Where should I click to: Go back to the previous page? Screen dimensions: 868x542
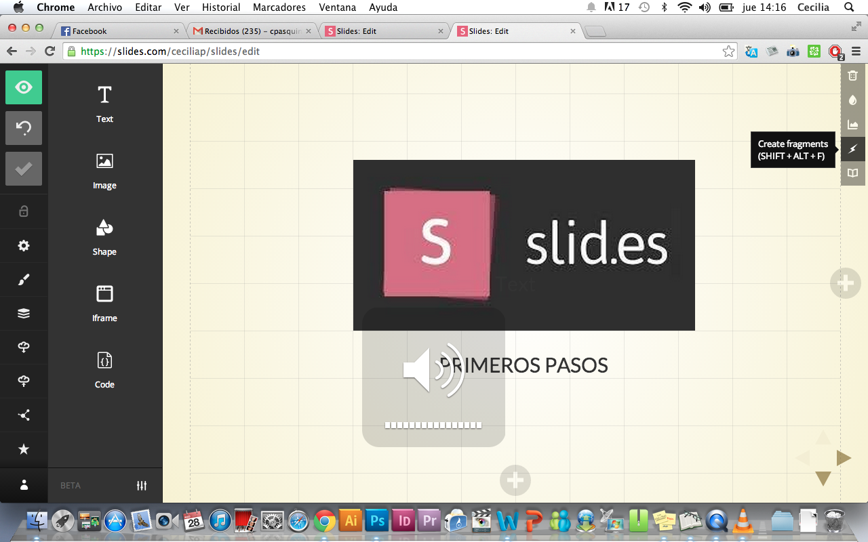pyautogui.click(x=12, y=51)
